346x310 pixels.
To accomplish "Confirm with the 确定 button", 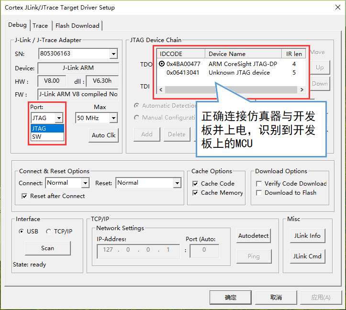I will point(230,297).
